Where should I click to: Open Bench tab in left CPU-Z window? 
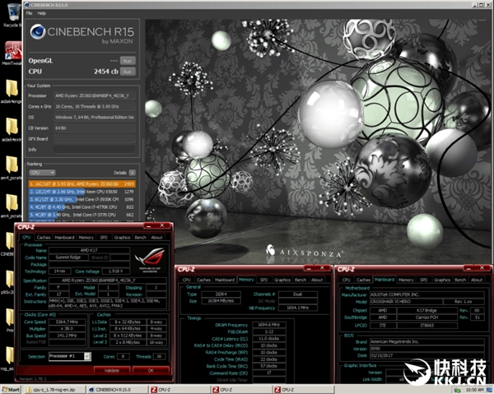pos(140,237)
